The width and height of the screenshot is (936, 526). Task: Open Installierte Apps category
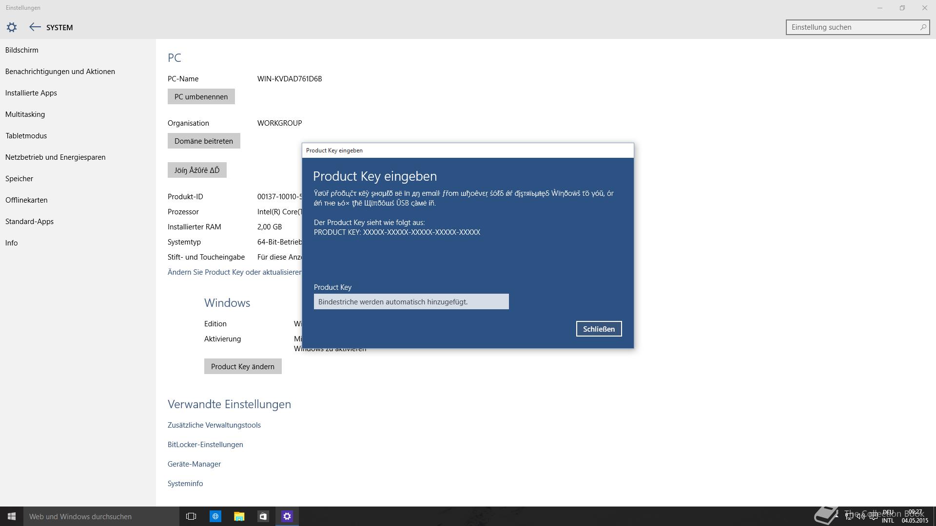(x=31, y=93)
